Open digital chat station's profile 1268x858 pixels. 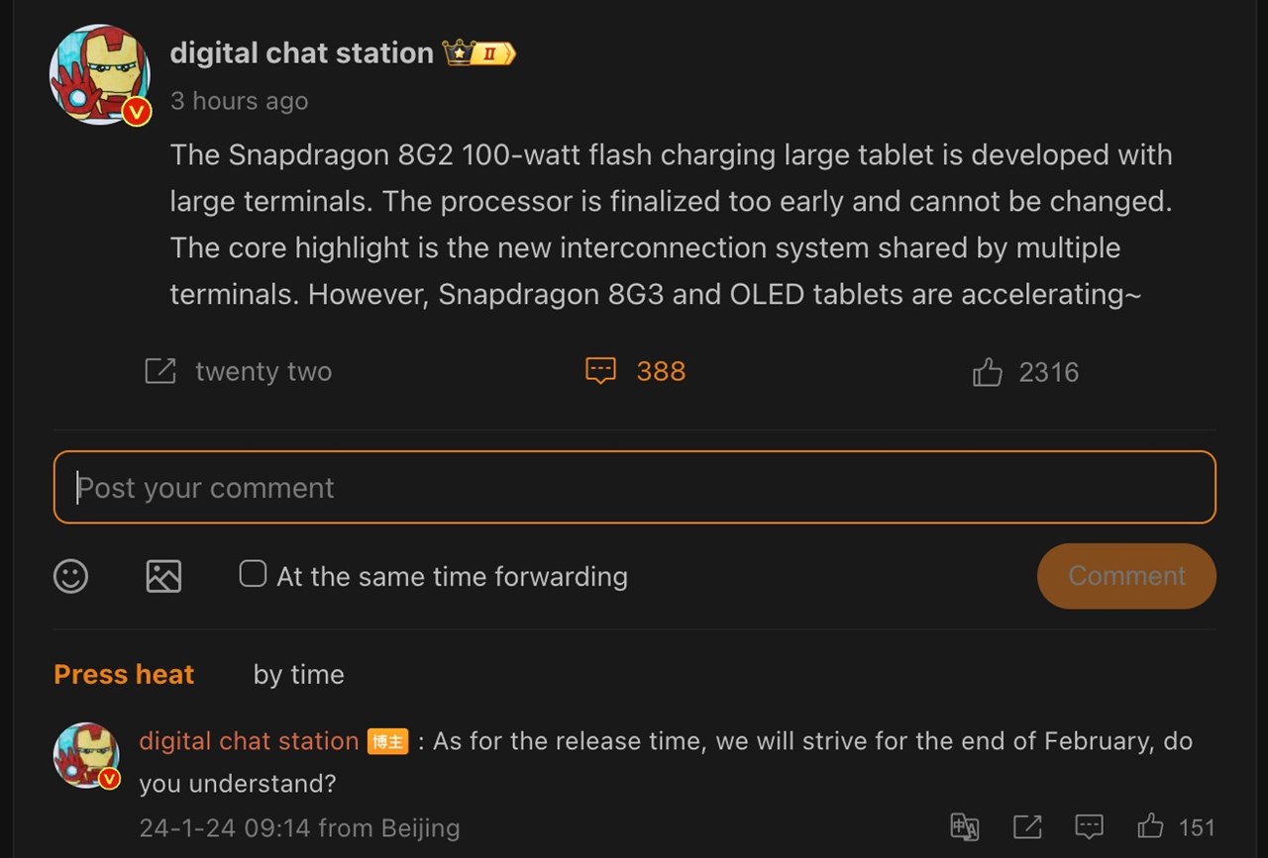pyautogui.click(x=301, y=52)
